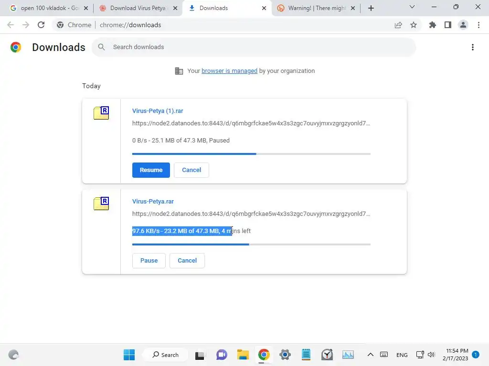
Task: Click the progress bar of Virus-Petya.rar
Action: click(x=251, y=244)
